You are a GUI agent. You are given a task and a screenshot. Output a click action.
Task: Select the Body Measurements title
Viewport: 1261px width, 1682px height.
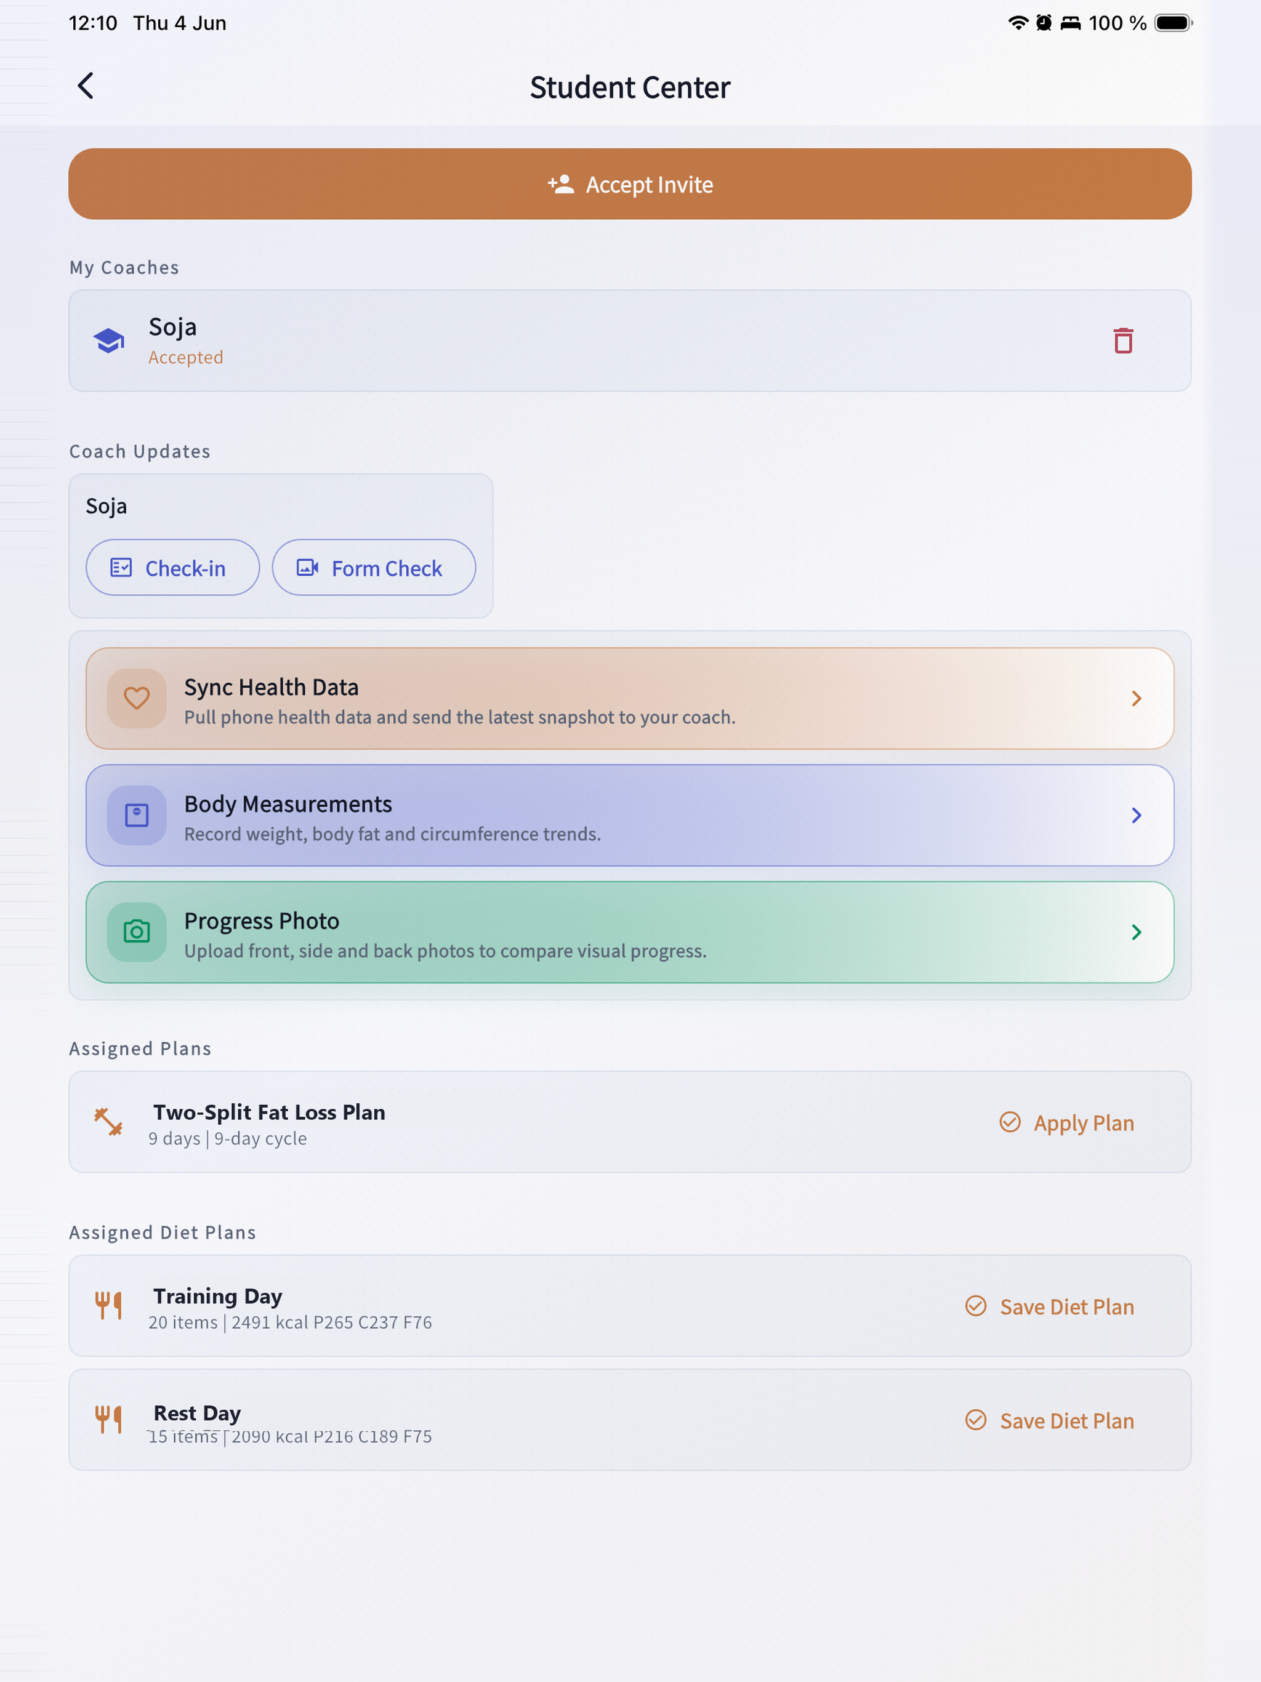coord(288,803)
